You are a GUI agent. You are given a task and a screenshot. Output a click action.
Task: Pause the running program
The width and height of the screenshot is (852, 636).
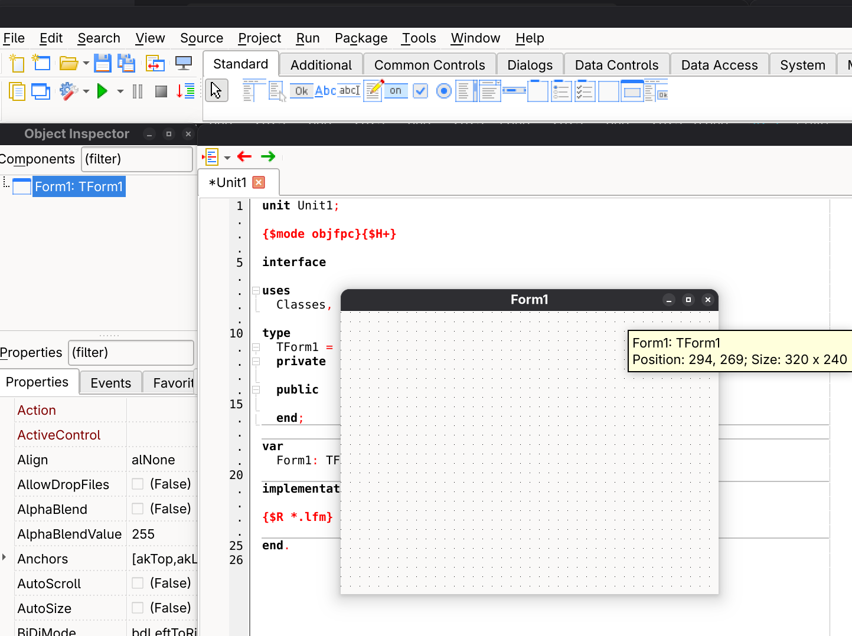pos(138,91)
